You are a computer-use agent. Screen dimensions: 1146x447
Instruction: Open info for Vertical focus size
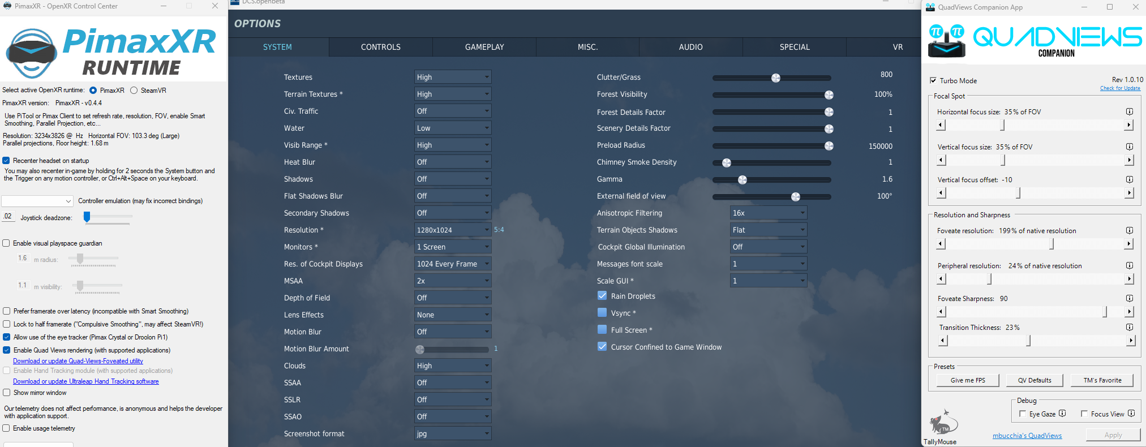[x=1129, y=147]
